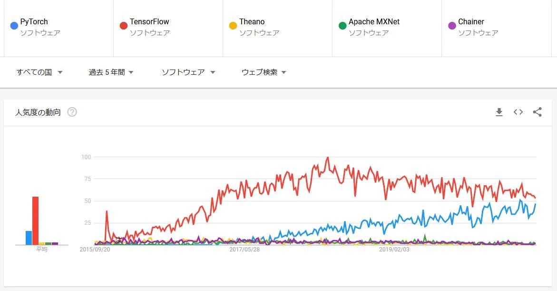Open help for 人気度の動向
The width and height of the screenshot is (557, 291).
[71, 112]
